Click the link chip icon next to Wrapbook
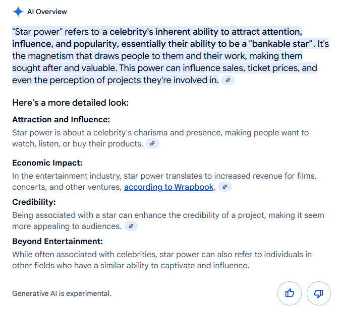 tap(225, 187)
